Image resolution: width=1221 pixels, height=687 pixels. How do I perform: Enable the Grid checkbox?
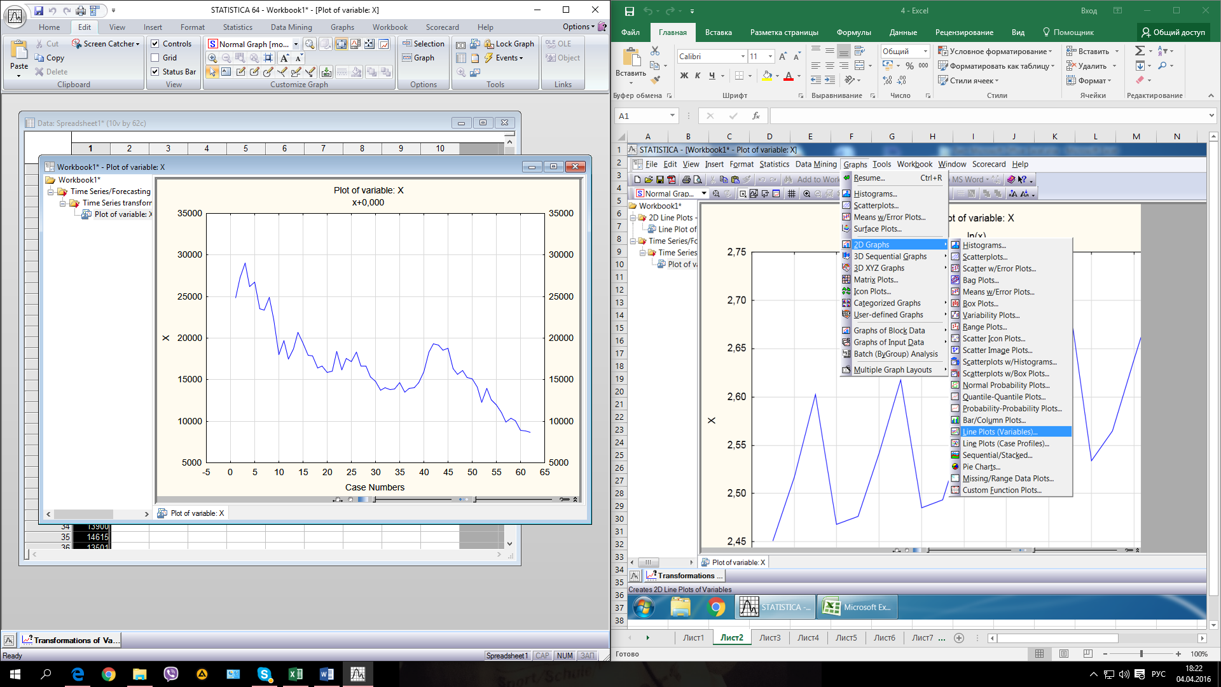155,58
